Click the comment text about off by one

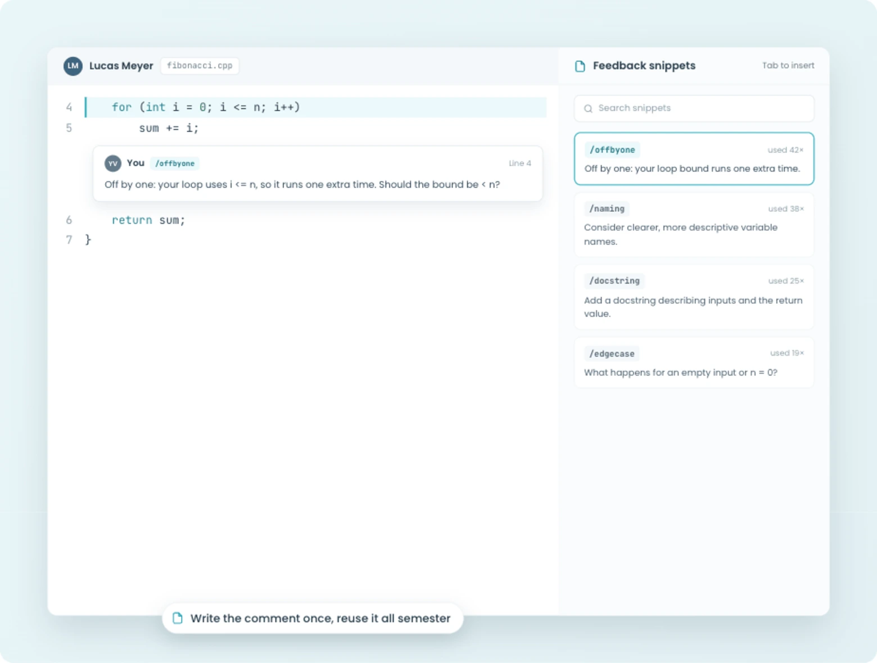coord(302,184)
